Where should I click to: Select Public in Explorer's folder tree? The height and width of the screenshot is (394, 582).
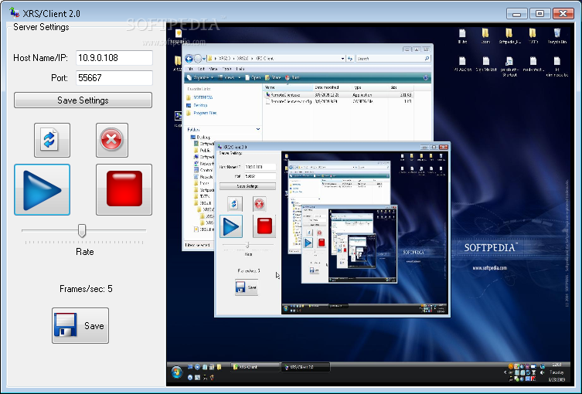pyautogui.click(x=203, y=150)
